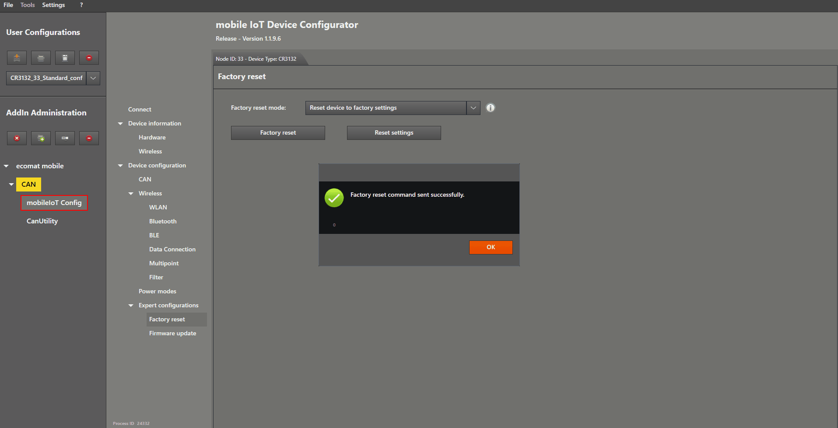Click the rename icon under AddIn Administration
The image size is (838, 428).
point(65,138)
